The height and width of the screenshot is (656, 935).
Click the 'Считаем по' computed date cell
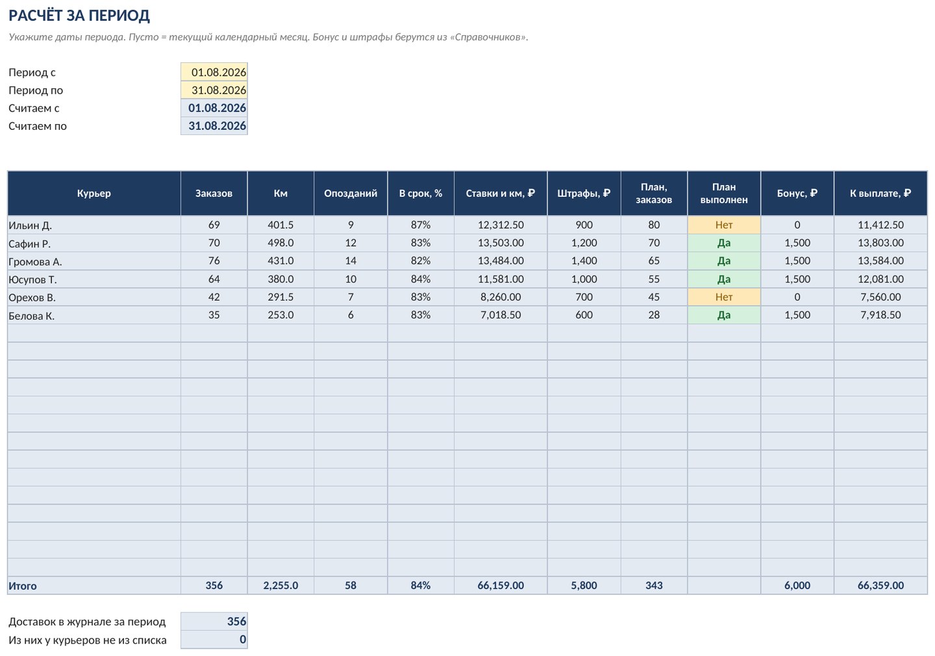[x=214, y=126]
